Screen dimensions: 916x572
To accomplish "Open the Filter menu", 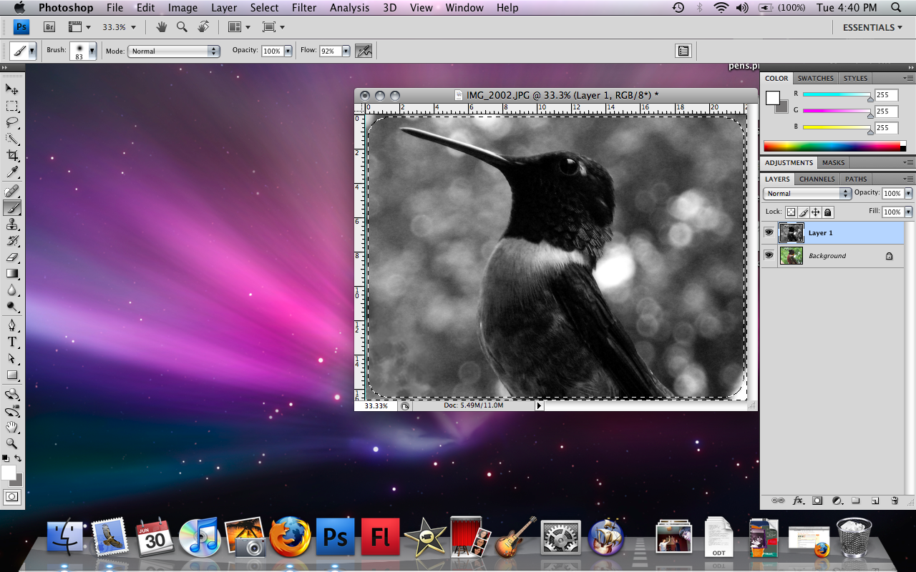I will [304, 8].
